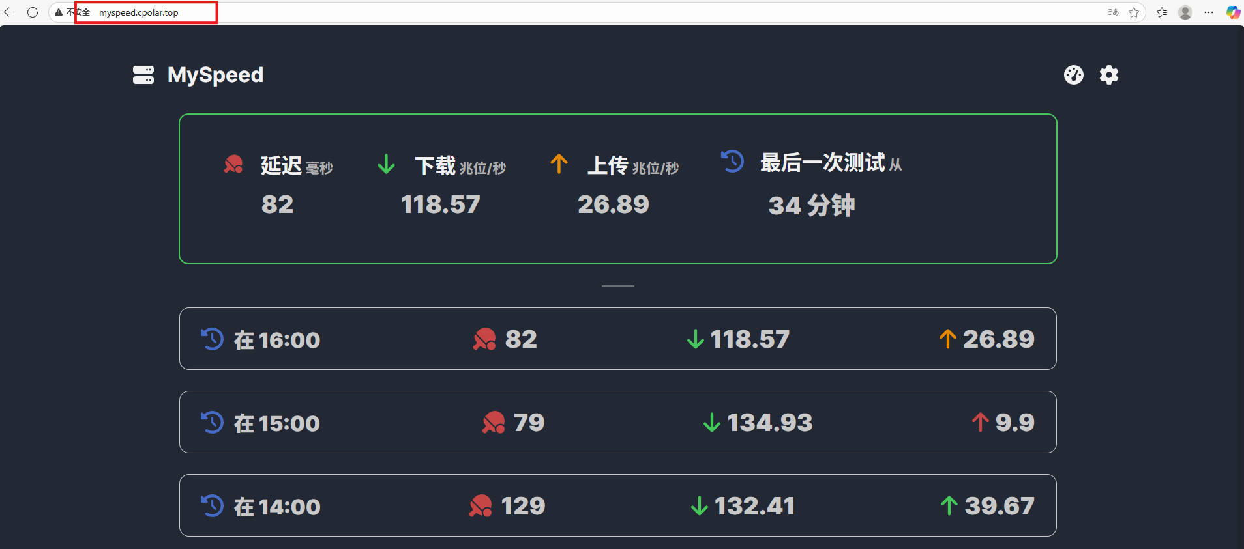Click the not-secure warning icon
The image size is (1244, 549).
pyautogui.click(x=59, y=12)
